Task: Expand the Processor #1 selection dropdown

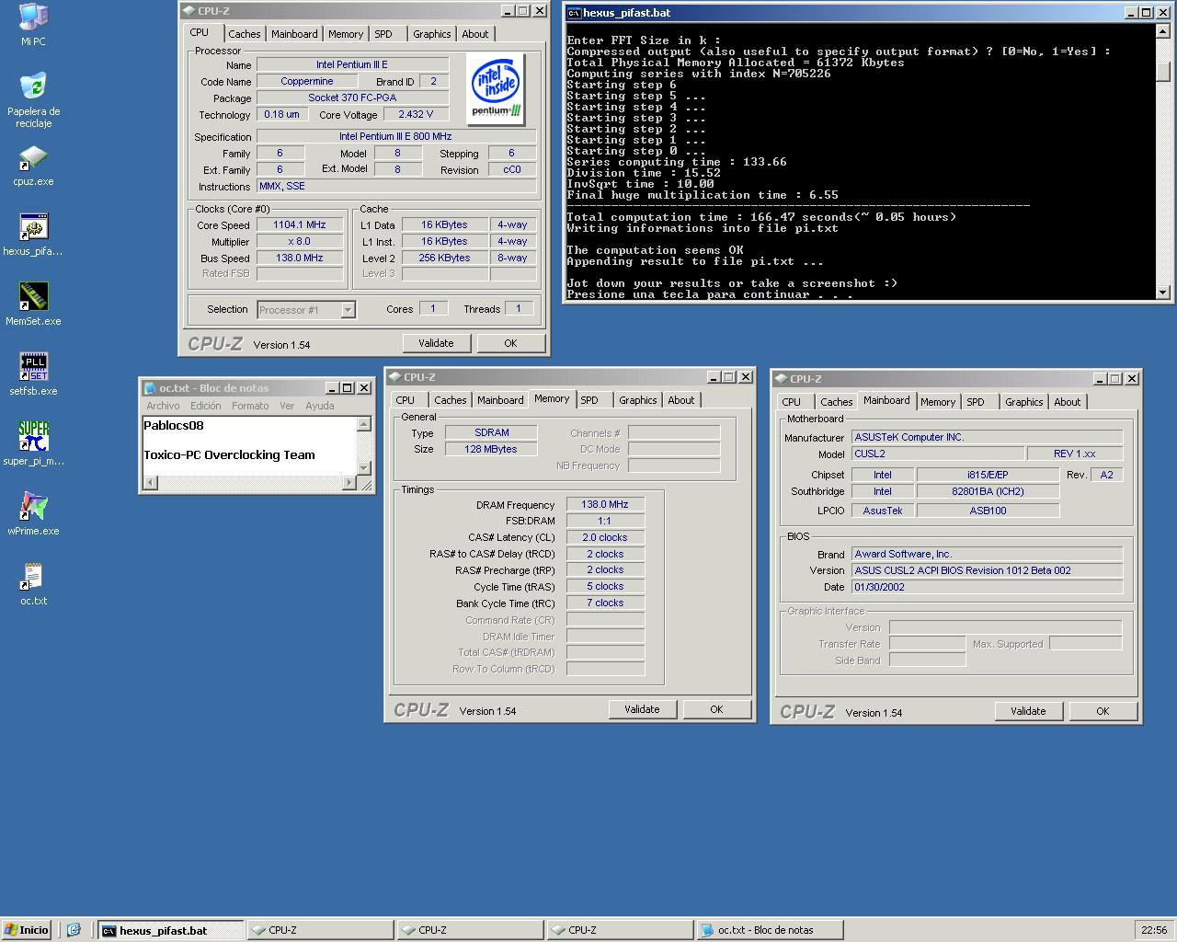Action: coord(348,310)
